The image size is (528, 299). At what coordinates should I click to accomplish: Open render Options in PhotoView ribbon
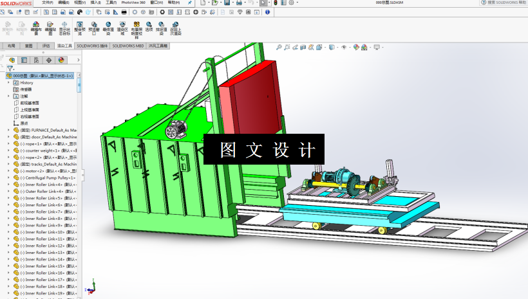[149, 26]
